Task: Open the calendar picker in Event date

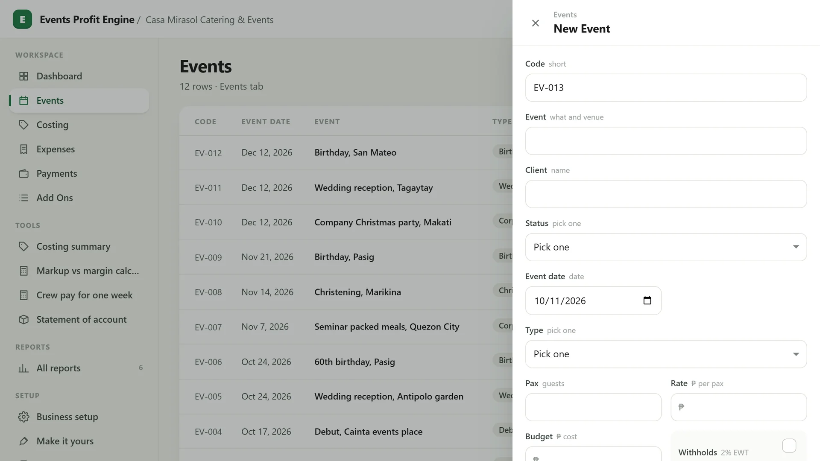Action: 647,301
